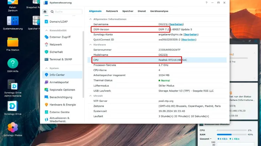Image resolution: width=261 pixels, height=146 pixels.
Task: Click the Systemzeit 19.09.2024 value
Action: (x=172, y=111)
